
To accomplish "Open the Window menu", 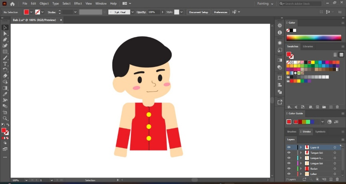I will (101, 4).
